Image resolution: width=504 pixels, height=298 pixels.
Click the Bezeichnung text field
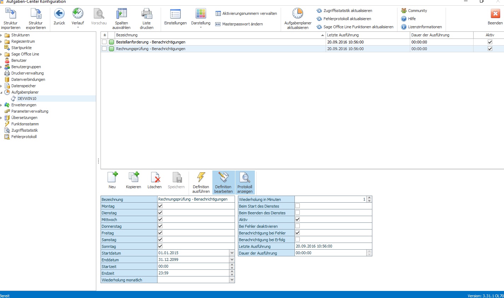pyautogui.click(x=196, y=199)
